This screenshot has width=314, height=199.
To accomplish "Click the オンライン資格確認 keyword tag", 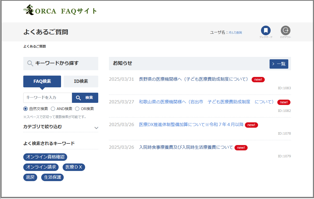I will [45, 157].
